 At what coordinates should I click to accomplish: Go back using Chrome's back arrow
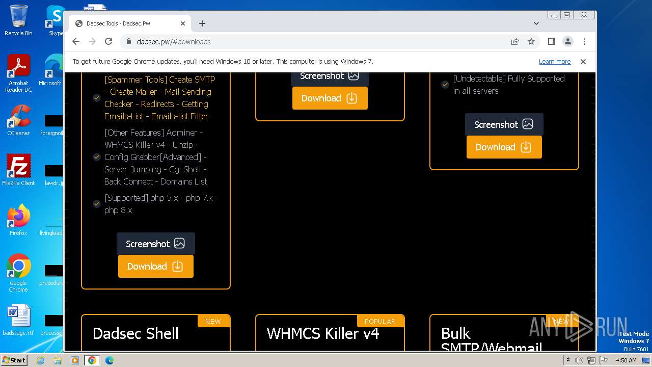tap(76, 41)
